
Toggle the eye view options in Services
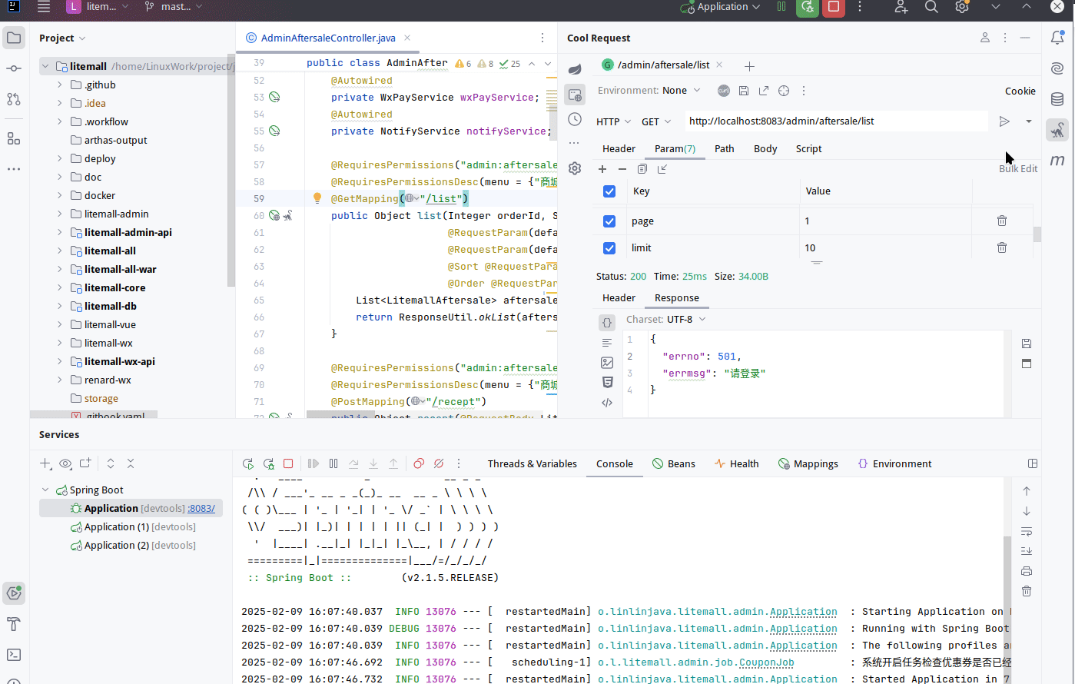pos(65,463)
